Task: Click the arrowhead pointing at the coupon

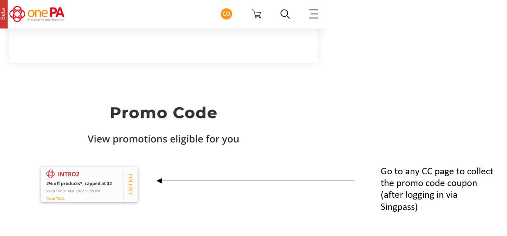Action: pyautogui.click(x=159, y=181)
